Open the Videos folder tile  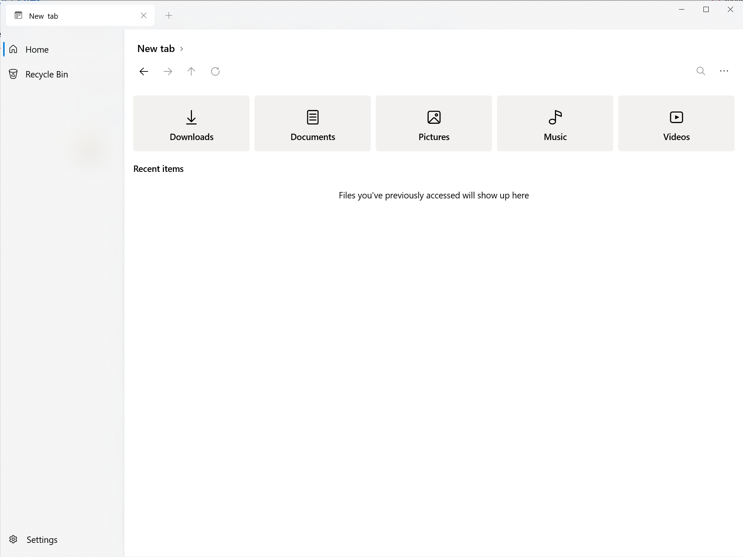click(676, 123)
